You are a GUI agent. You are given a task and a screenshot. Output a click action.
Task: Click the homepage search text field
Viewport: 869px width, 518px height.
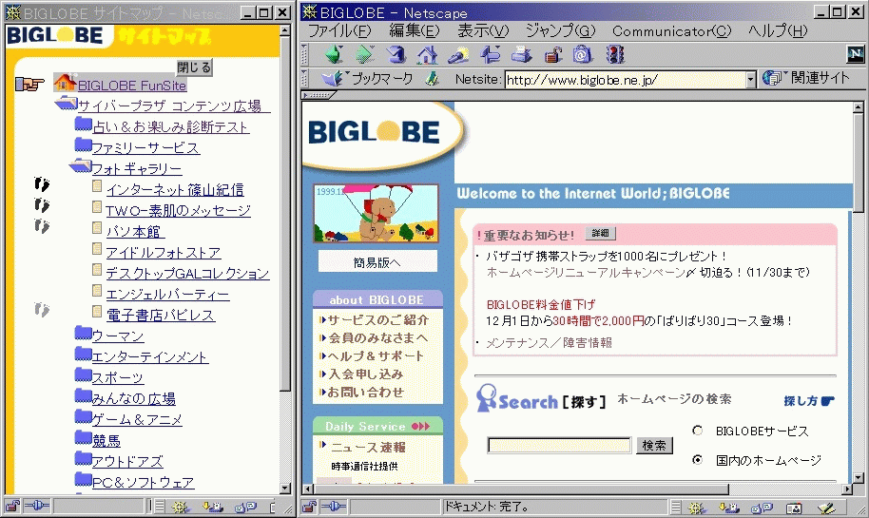(x=559, y=446)
